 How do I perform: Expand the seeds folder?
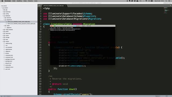(3, 26)
